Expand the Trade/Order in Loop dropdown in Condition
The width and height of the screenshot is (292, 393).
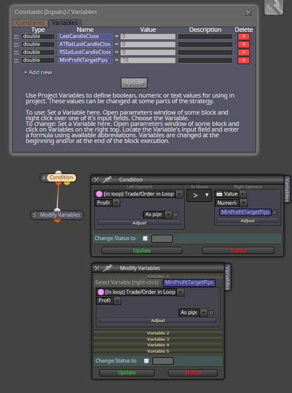pos(179,194)
